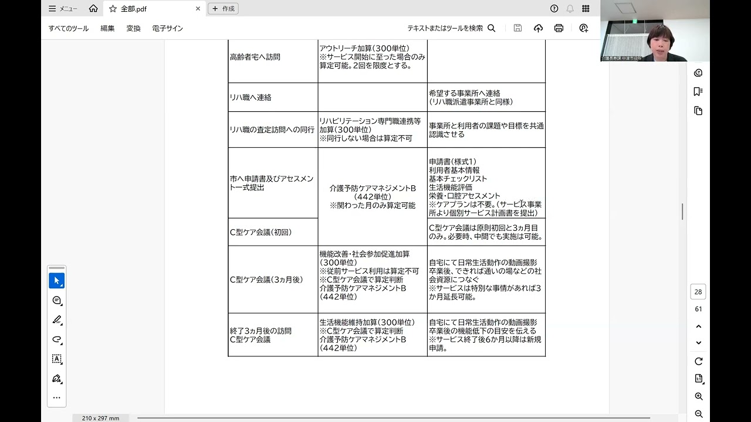This screenshot has height=422, width=751.
Task: Click the C型ケア会議(3ヵ月後) cell
Action: [x=273, y=280]
